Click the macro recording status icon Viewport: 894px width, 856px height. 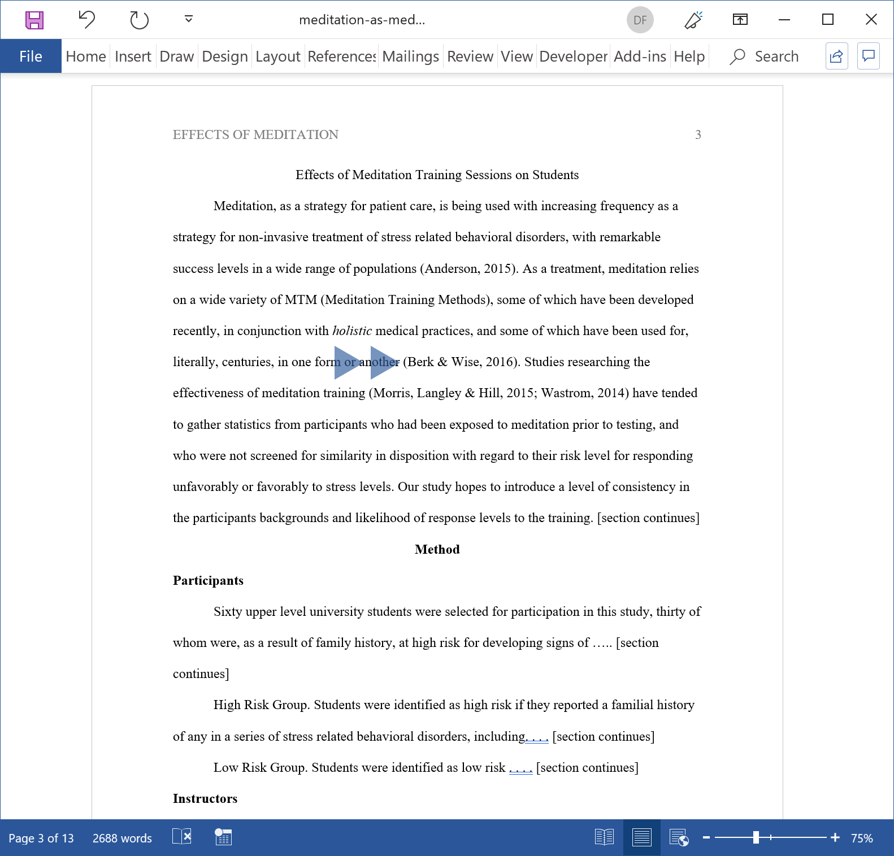pos(223,837)
